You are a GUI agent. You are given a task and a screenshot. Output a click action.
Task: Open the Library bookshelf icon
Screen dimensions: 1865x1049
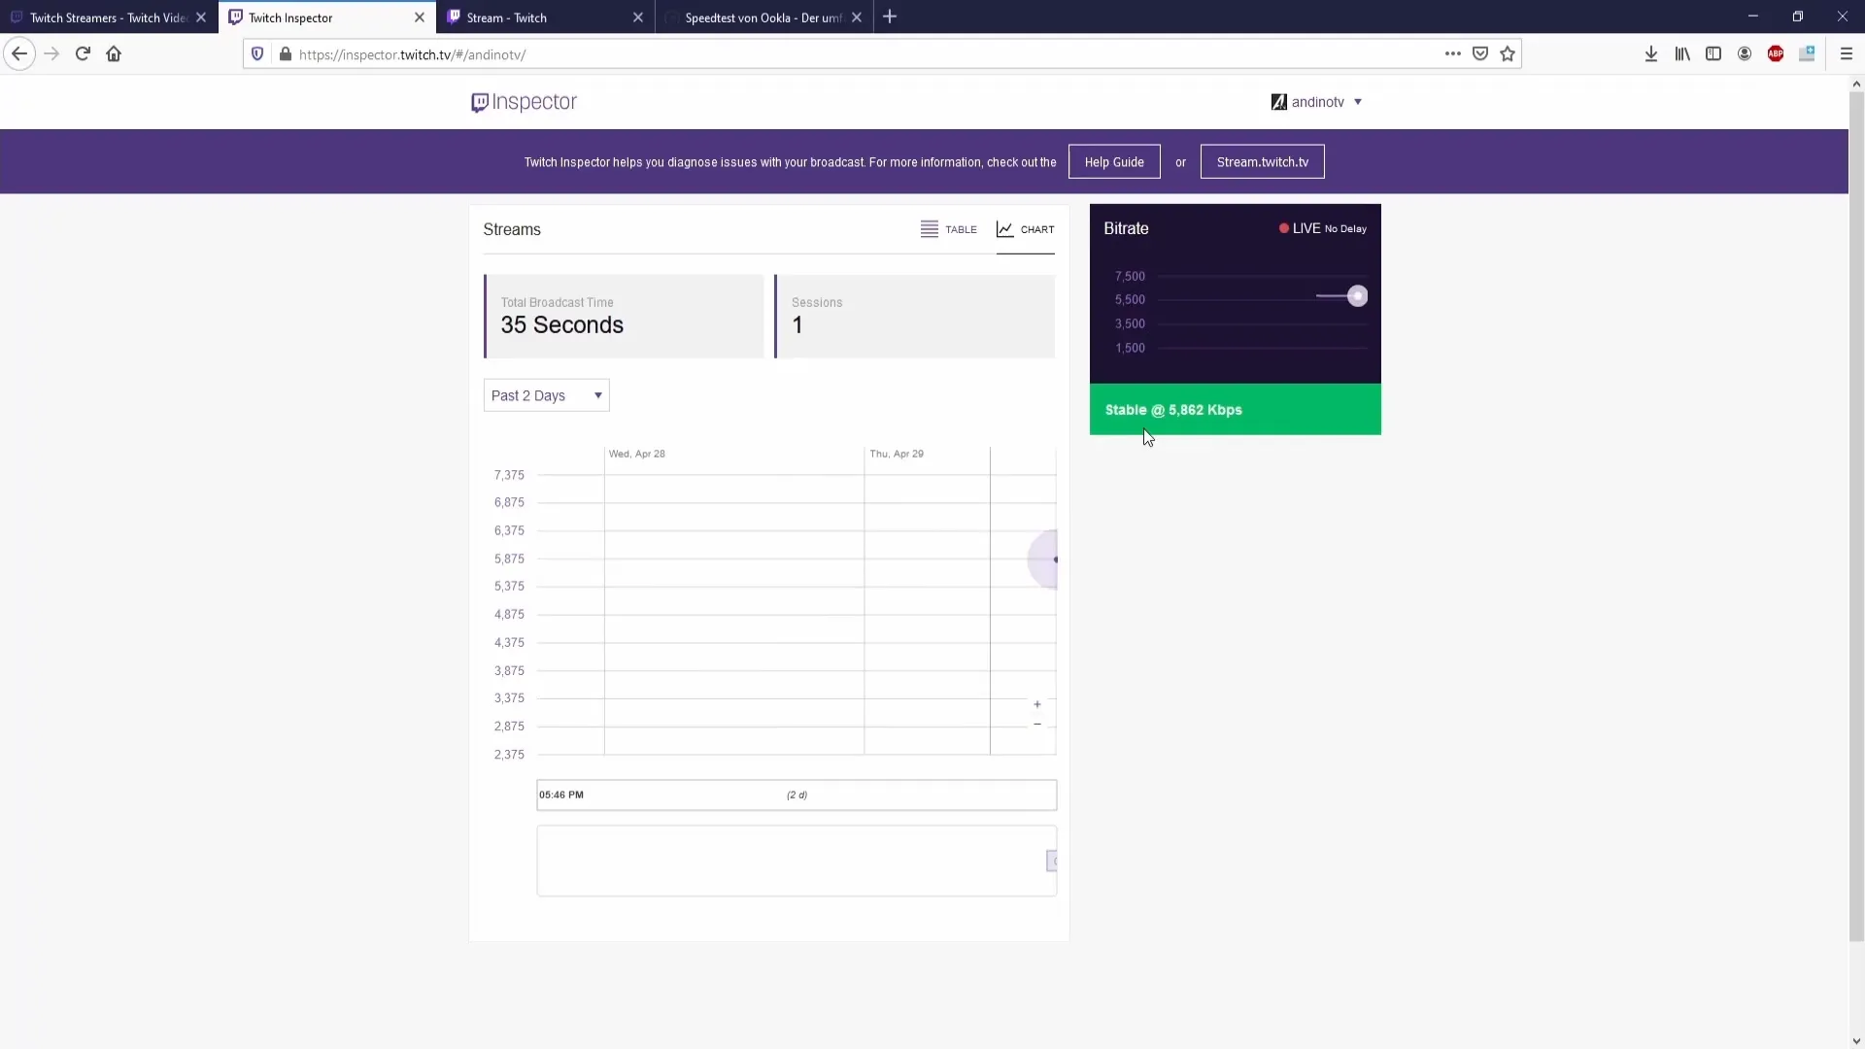1682,54
